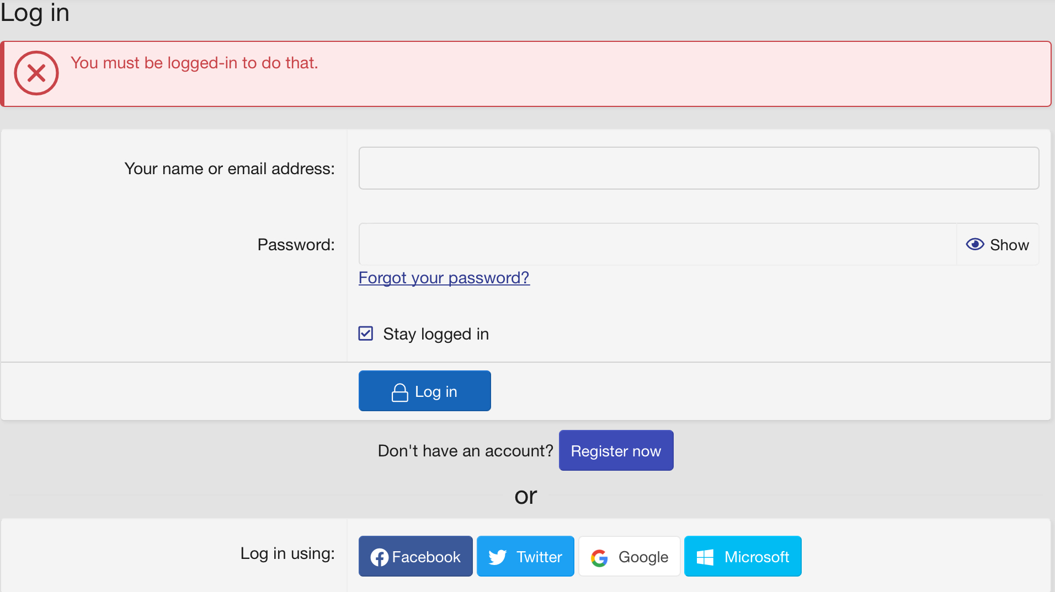Click the eye icon in password field
The image size is (1055, 592).
point(974,244)
